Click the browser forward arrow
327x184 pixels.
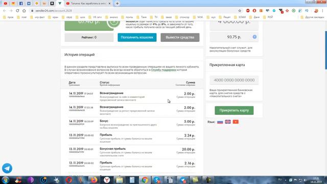[x=11, y=11]
